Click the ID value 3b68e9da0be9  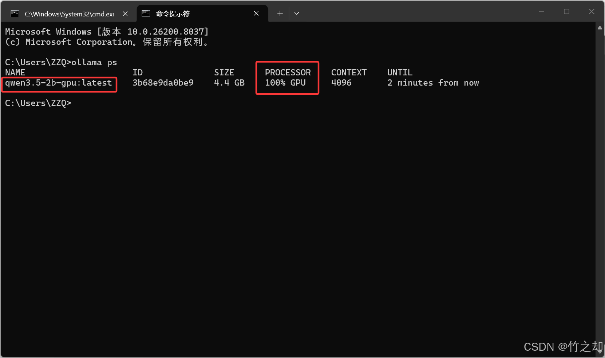163,83
